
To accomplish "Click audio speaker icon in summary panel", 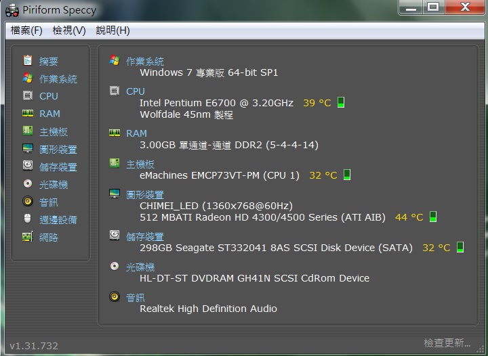I will pyautogui.click(x=115, y=296).
